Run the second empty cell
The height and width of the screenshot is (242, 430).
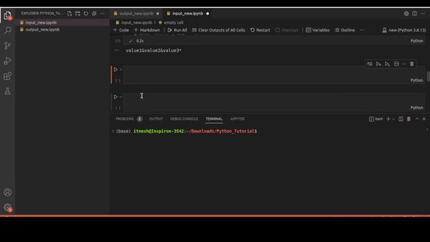tap(116, 97)
